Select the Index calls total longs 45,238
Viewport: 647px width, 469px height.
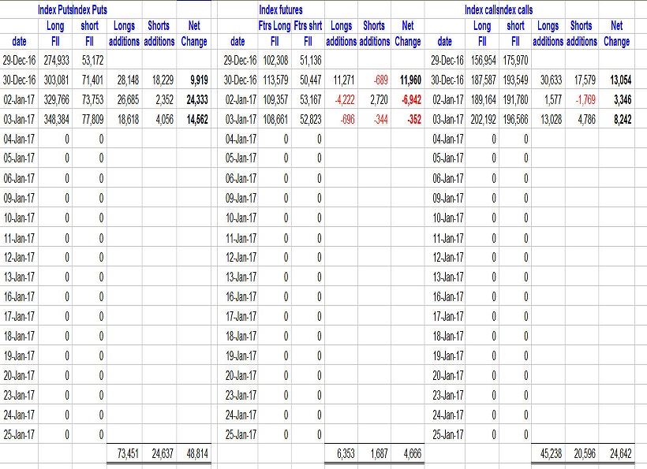point(552,454)
